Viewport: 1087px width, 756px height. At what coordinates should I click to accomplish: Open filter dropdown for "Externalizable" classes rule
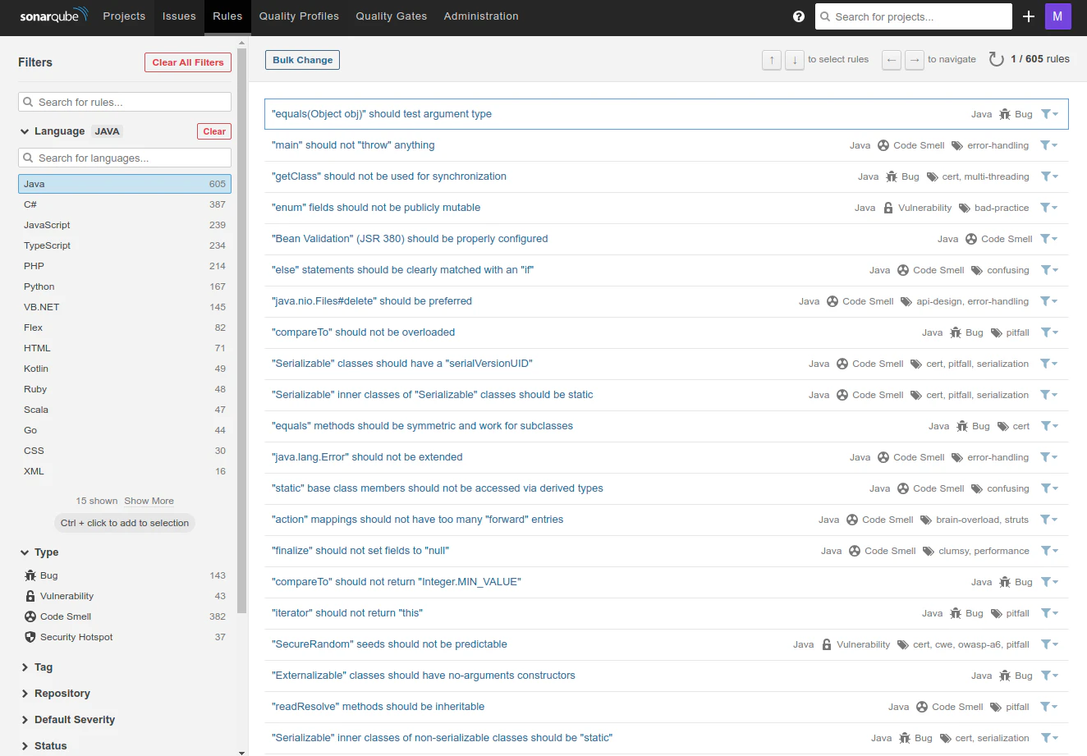click(x=1049, y=676)
